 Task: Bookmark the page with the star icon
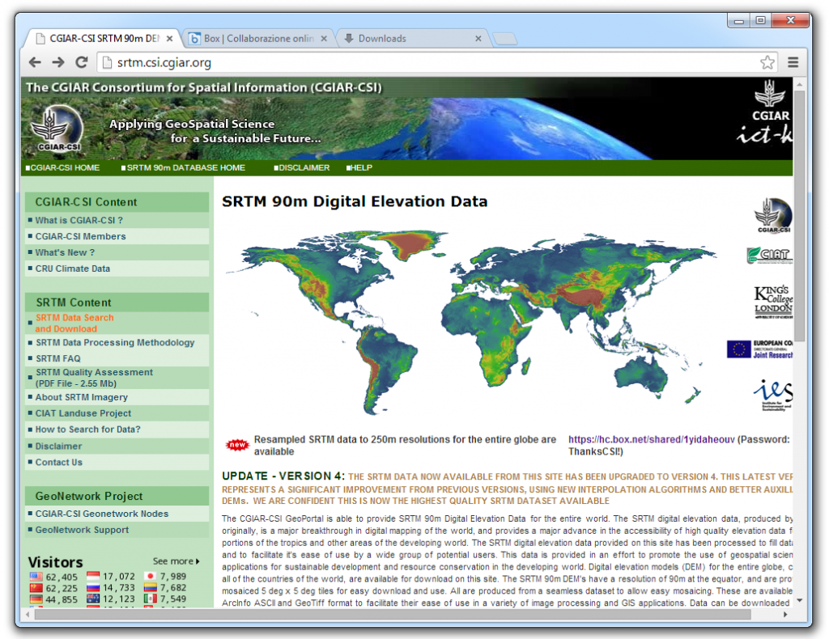(767, 62)
